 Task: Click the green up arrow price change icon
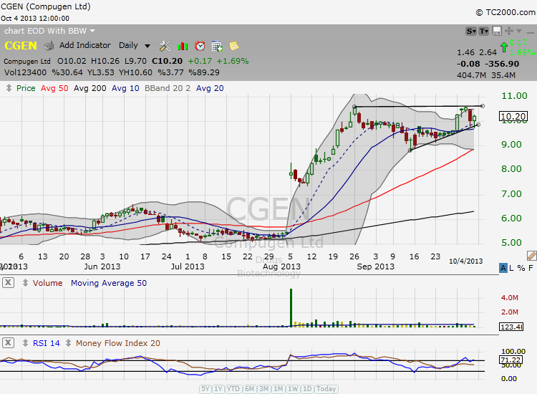(504, 47)
